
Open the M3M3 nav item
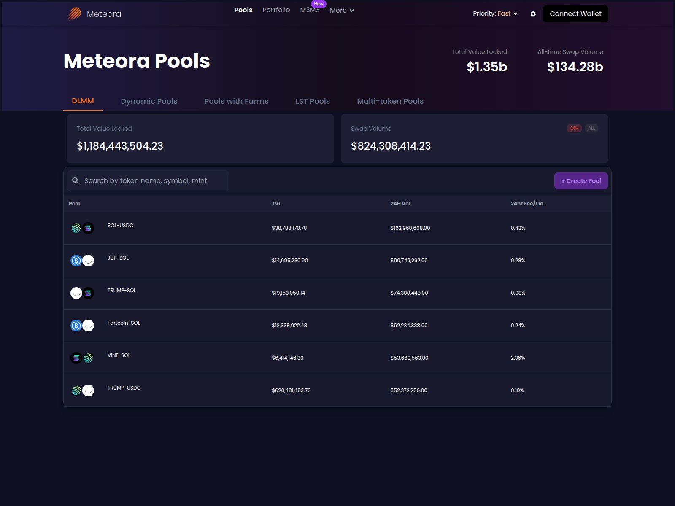[310, 10]
